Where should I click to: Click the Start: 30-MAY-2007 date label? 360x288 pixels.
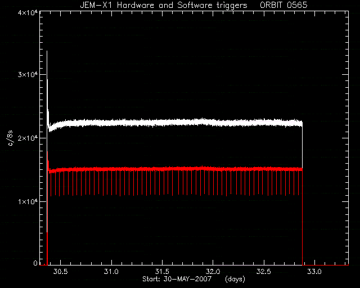click(x=177, y=279)
